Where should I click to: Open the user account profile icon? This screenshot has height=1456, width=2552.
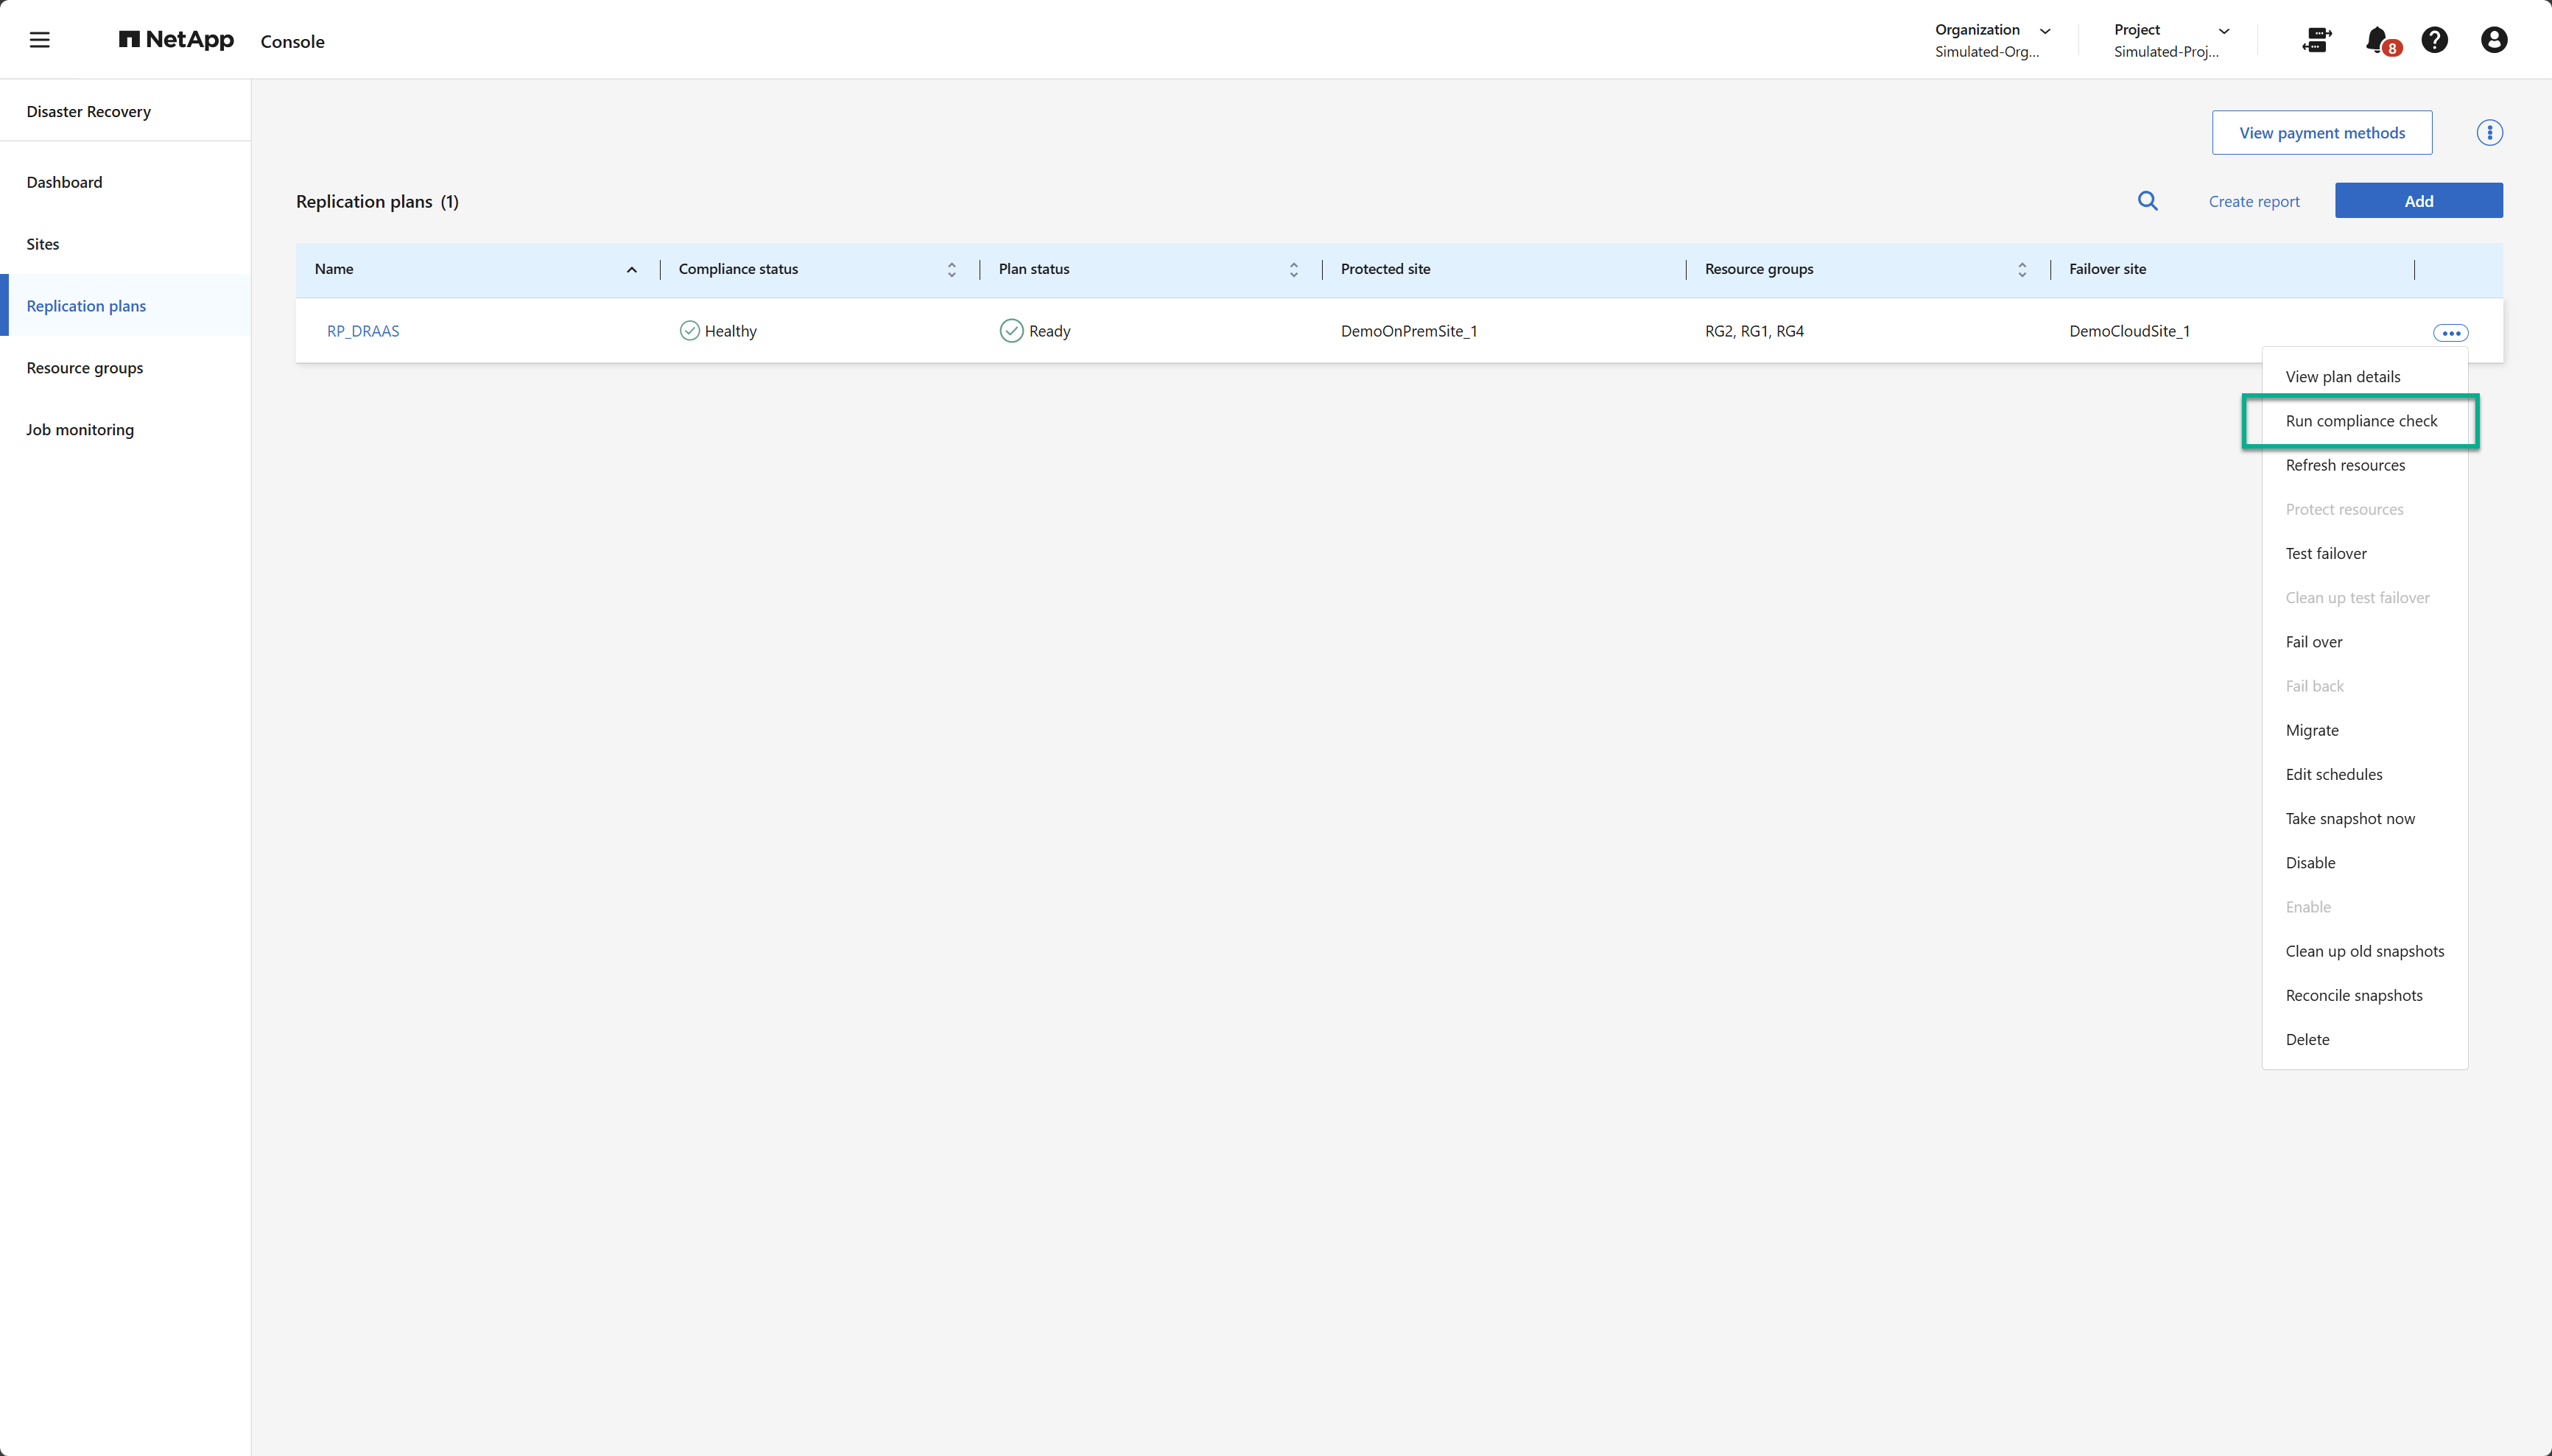point(2493,40)
